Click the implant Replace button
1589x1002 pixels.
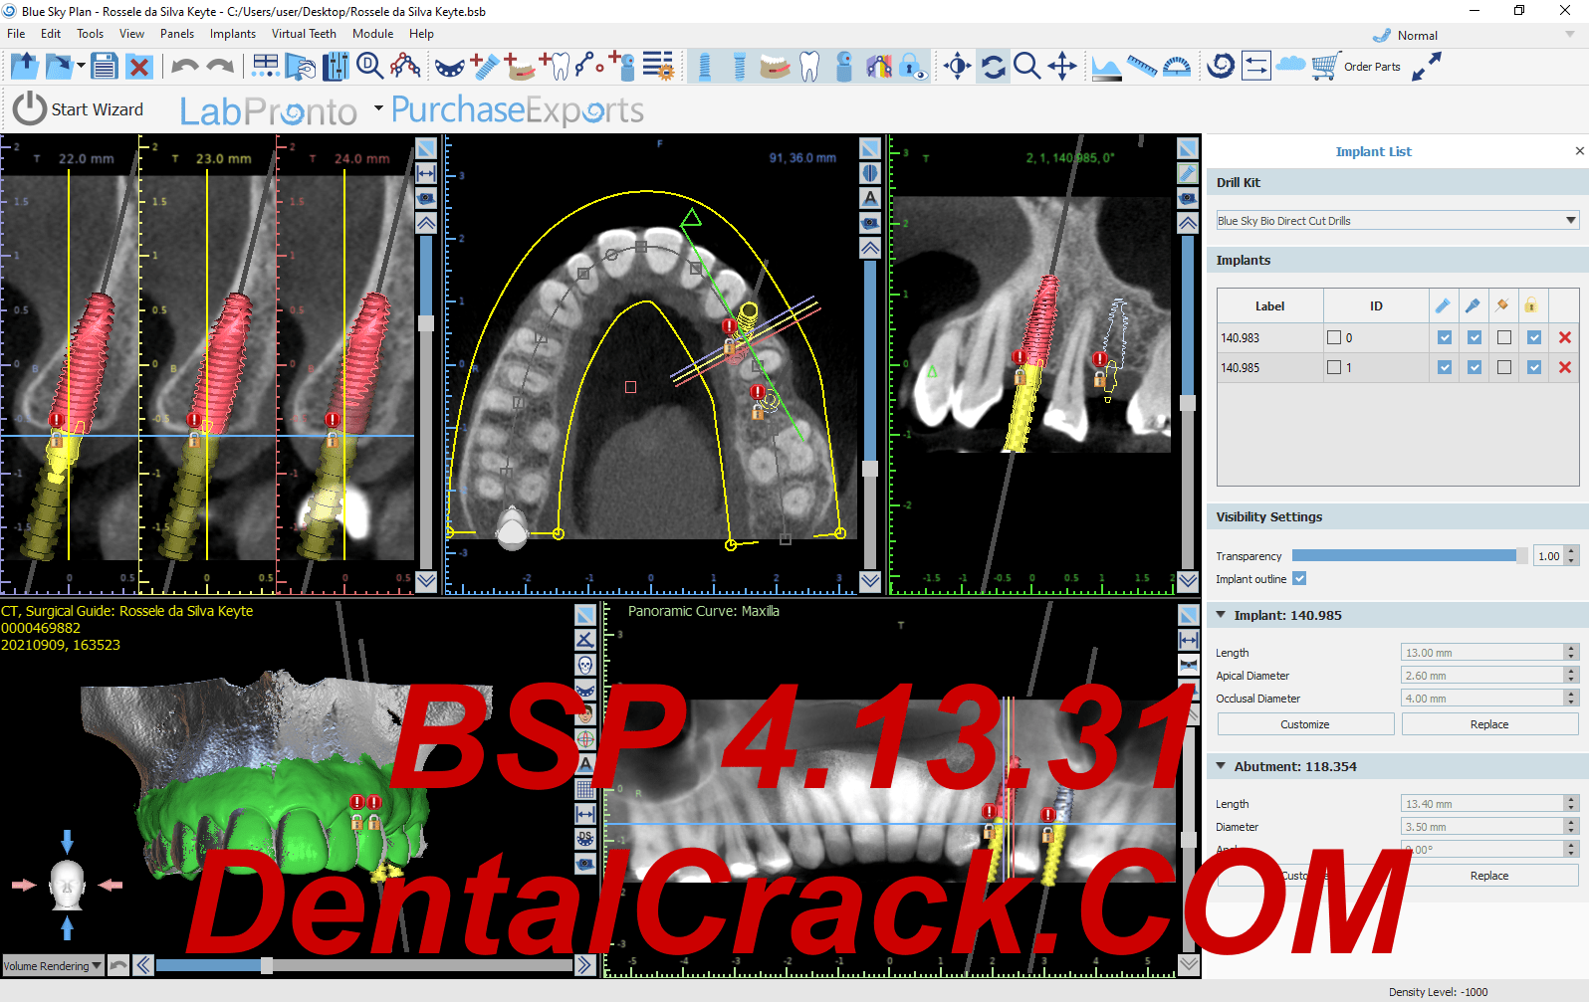pos(1489,724)
